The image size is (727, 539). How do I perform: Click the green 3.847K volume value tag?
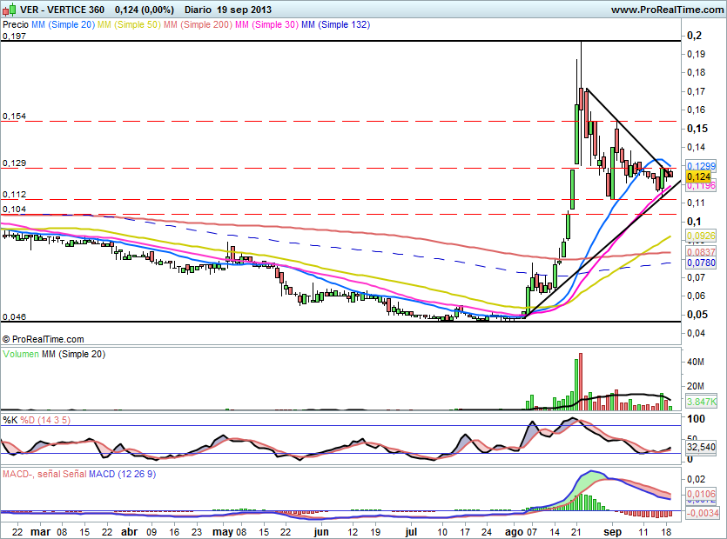click(701, 402)
